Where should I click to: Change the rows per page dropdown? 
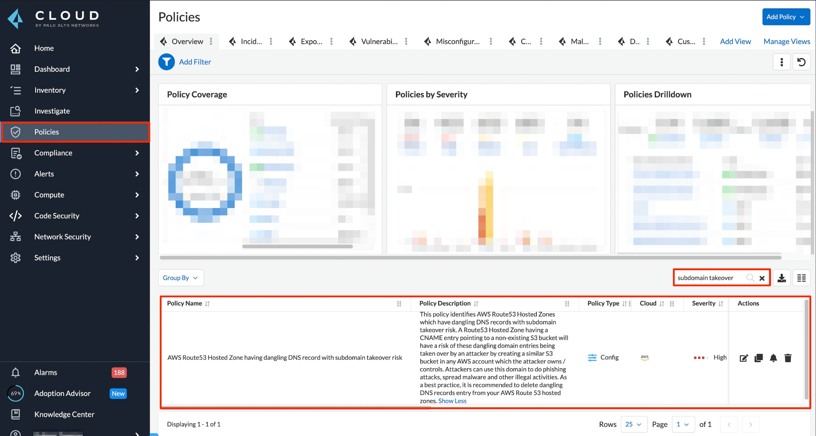click(x=634, y=424)
